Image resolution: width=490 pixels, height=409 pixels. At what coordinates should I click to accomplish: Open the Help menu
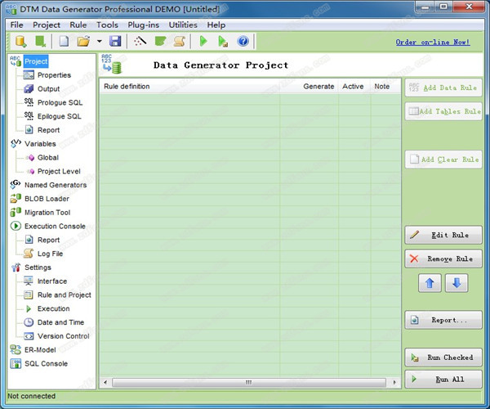(x=216, y=25)
